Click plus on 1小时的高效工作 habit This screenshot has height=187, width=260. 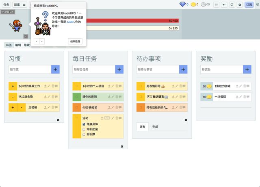pos(13,86)
